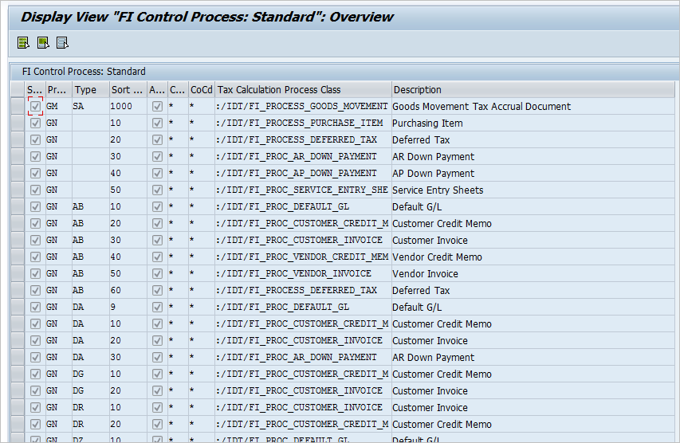Image resolution: width=680 pixels, height=443 pixels.
Task: Toggle A column checkbox in AP Down Payment row
Action: point(157,174)
